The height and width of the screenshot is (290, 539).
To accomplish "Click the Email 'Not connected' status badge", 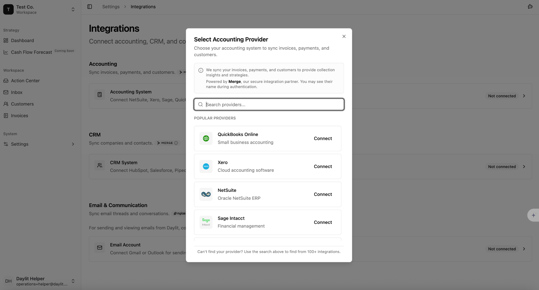I will [502, 249].
